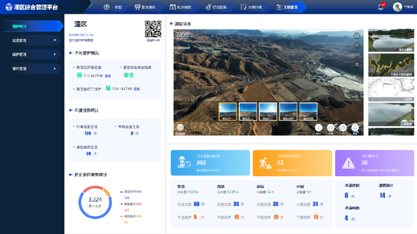Viewport: 417px width, 234px height.
Task: Open the grey dam photo in gallery
Action: [x=391, y=114]
